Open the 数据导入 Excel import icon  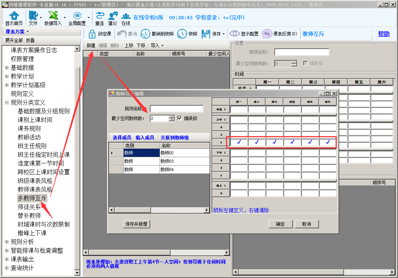[53, 16]
